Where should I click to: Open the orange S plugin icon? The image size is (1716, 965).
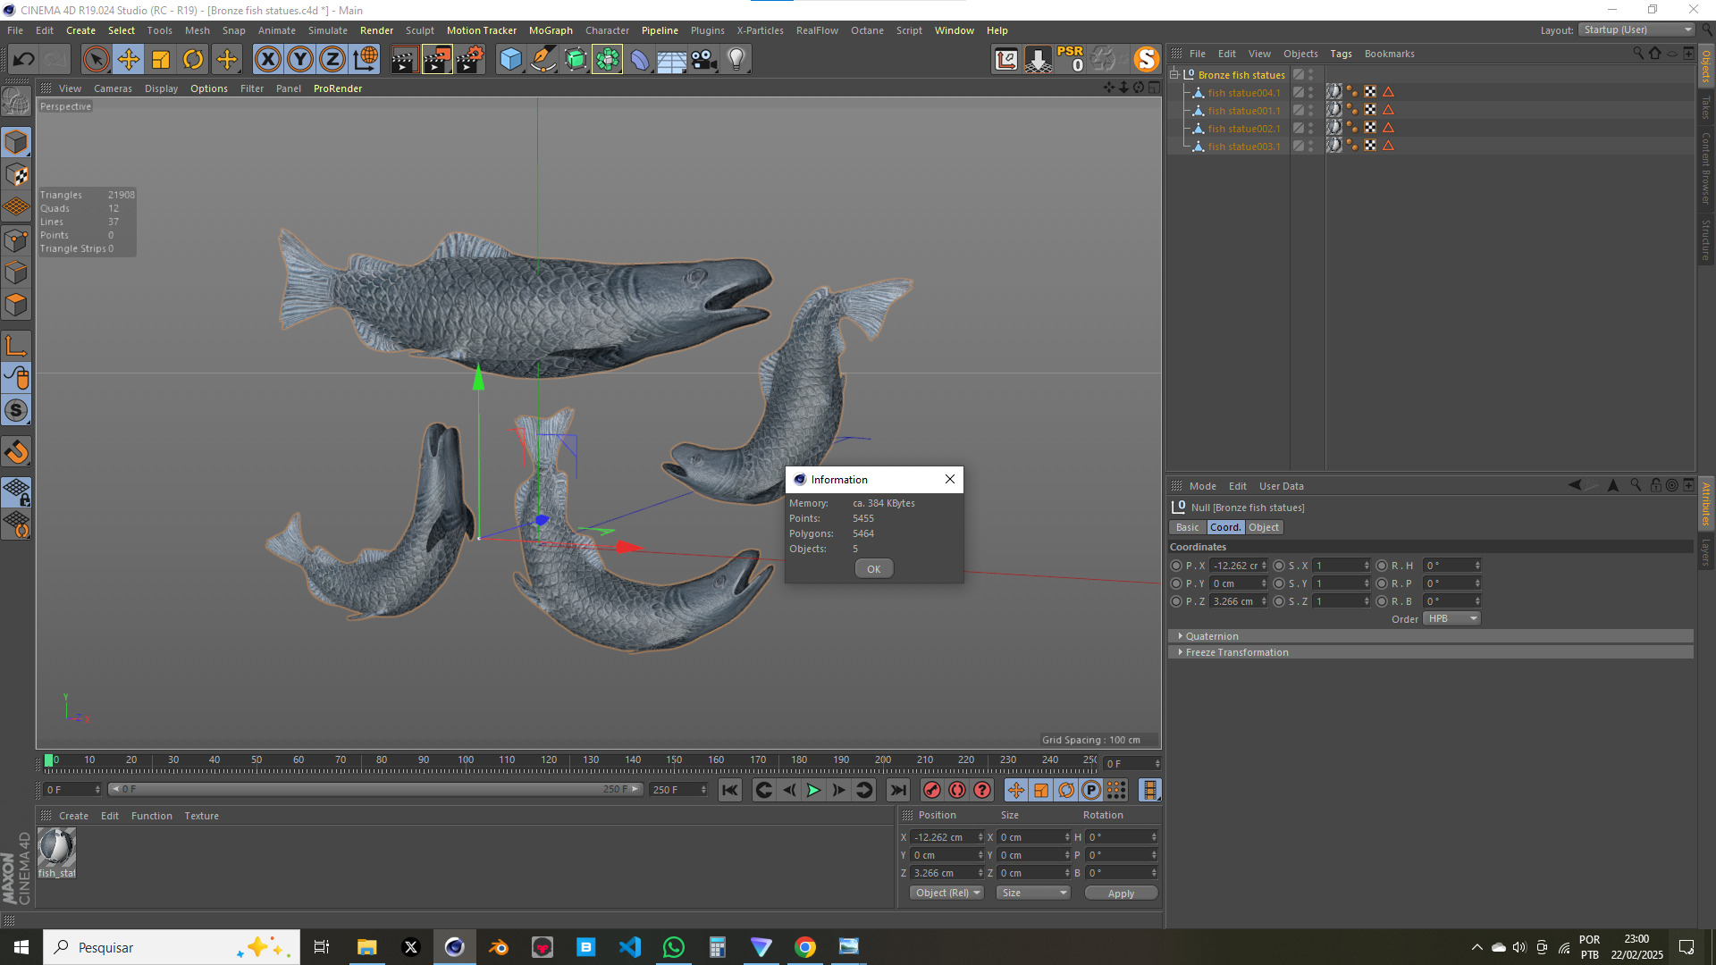point(1146,60)
